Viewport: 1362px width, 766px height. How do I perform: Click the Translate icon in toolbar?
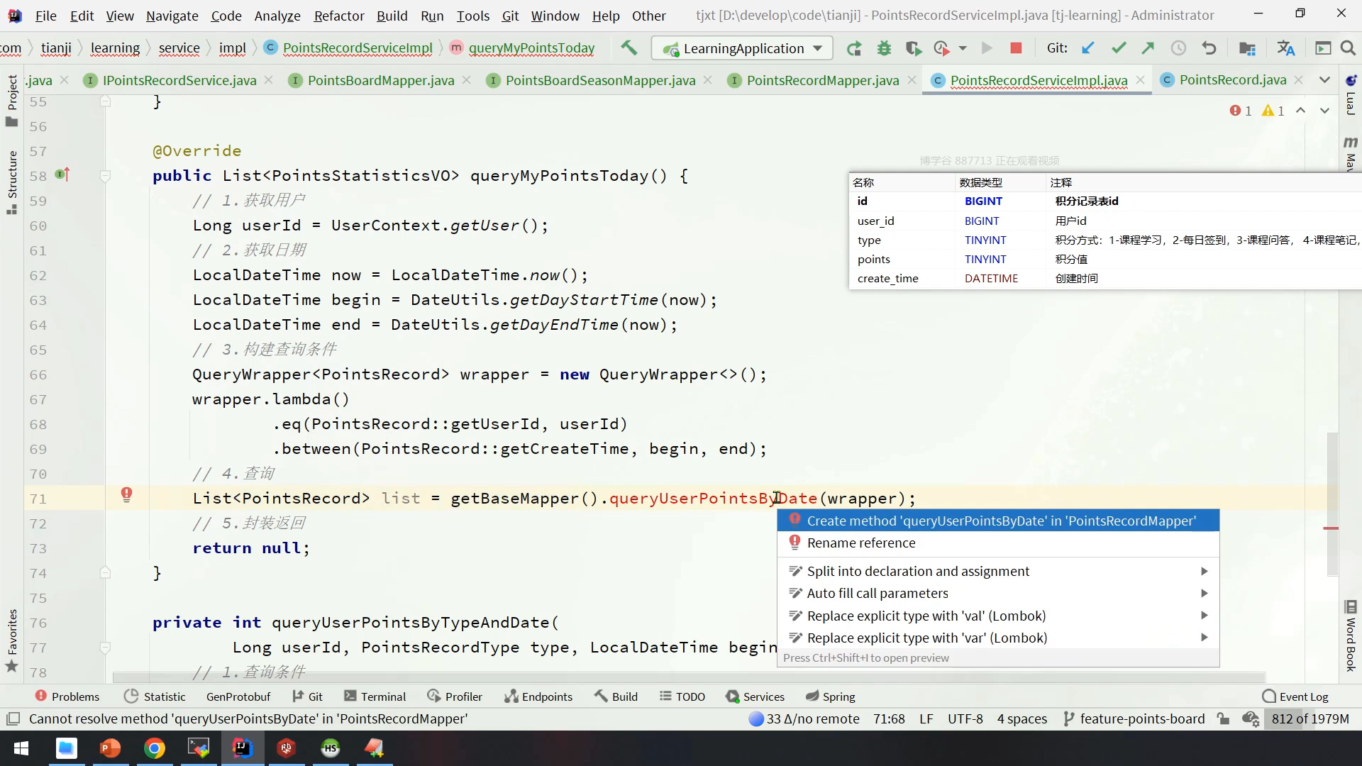1285,48
